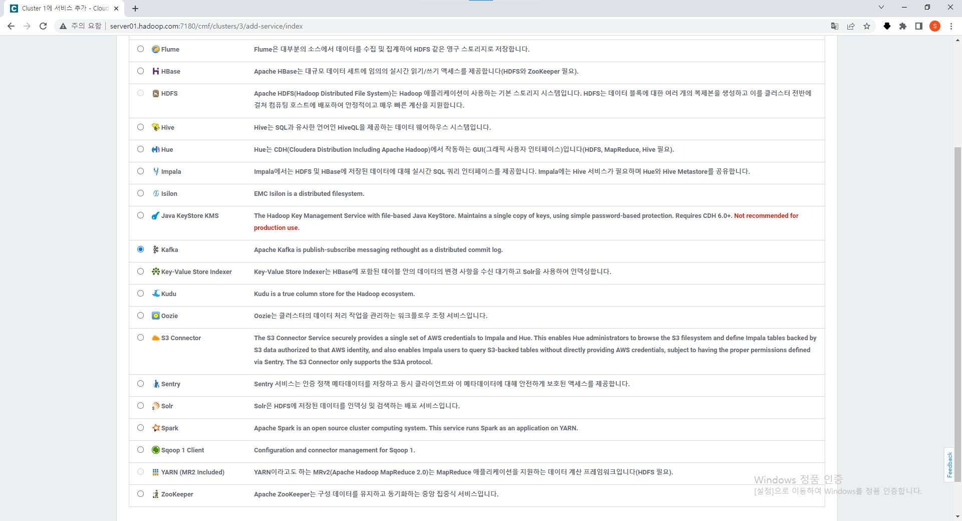Click the Java KeyStore KMS icon
Screen dimensions: 962x521
click(x=156, y=215)
